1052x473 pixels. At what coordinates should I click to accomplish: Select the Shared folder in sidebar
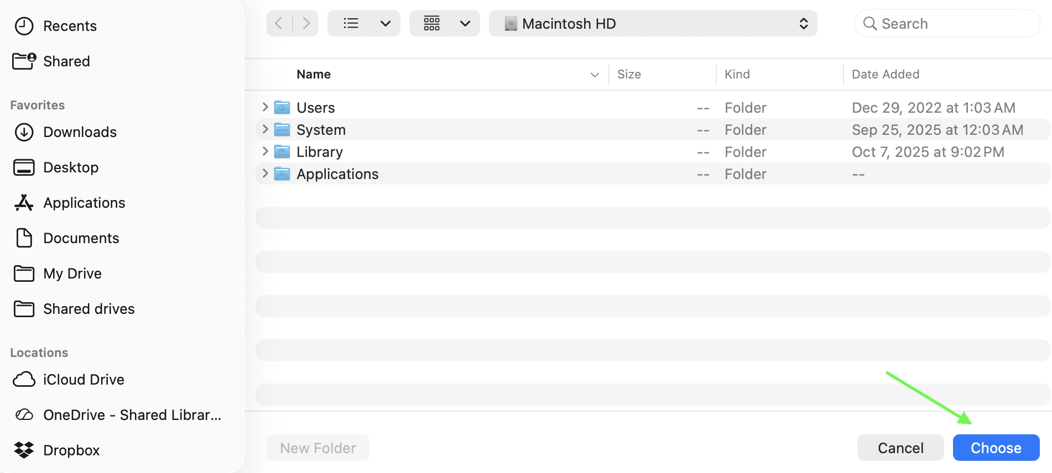66,61
